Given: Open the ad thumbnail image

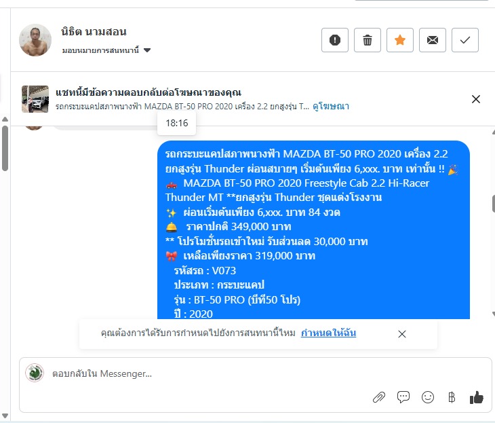Looking at the screenshot, I should (x=35, y=99).
